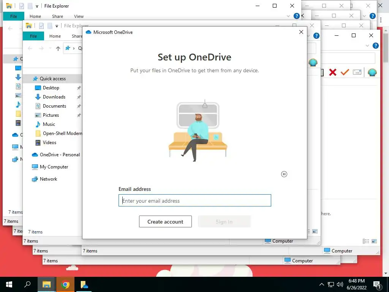Click the Up arrow in second Explorer window
This screenshot has width=389, height=292.
tap(58, 48)
